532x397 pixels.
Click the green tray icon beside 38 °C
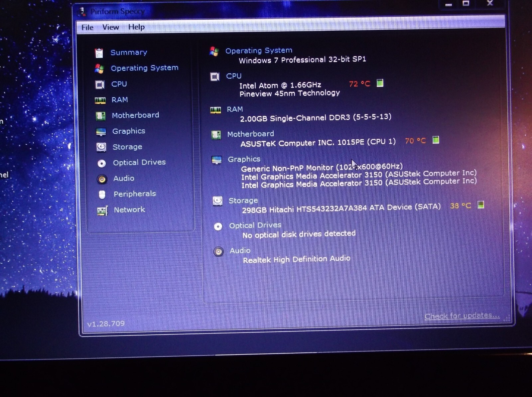[x=481, y=204]
